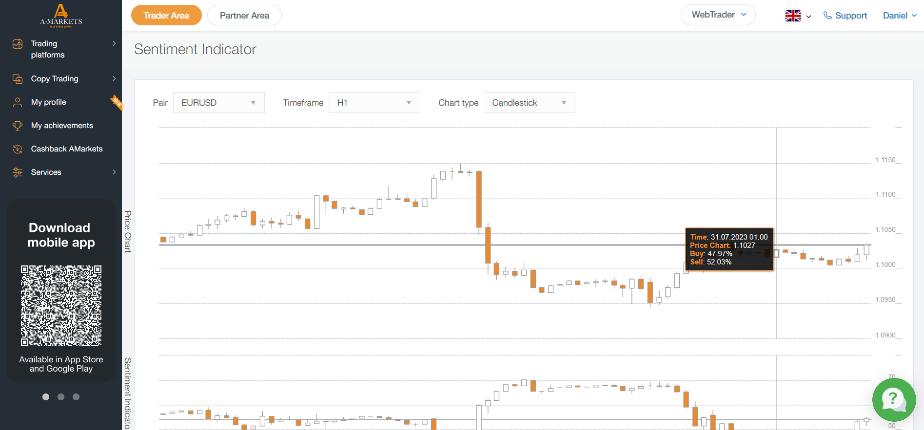
Task: Click the 1.1000 price axis label
Action: (x=885, y=265)
